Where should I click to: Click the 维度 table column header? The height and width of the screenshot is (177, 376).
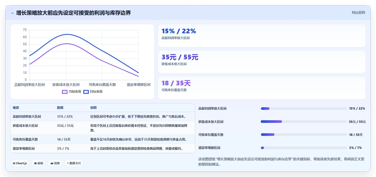tap(16, 108)
